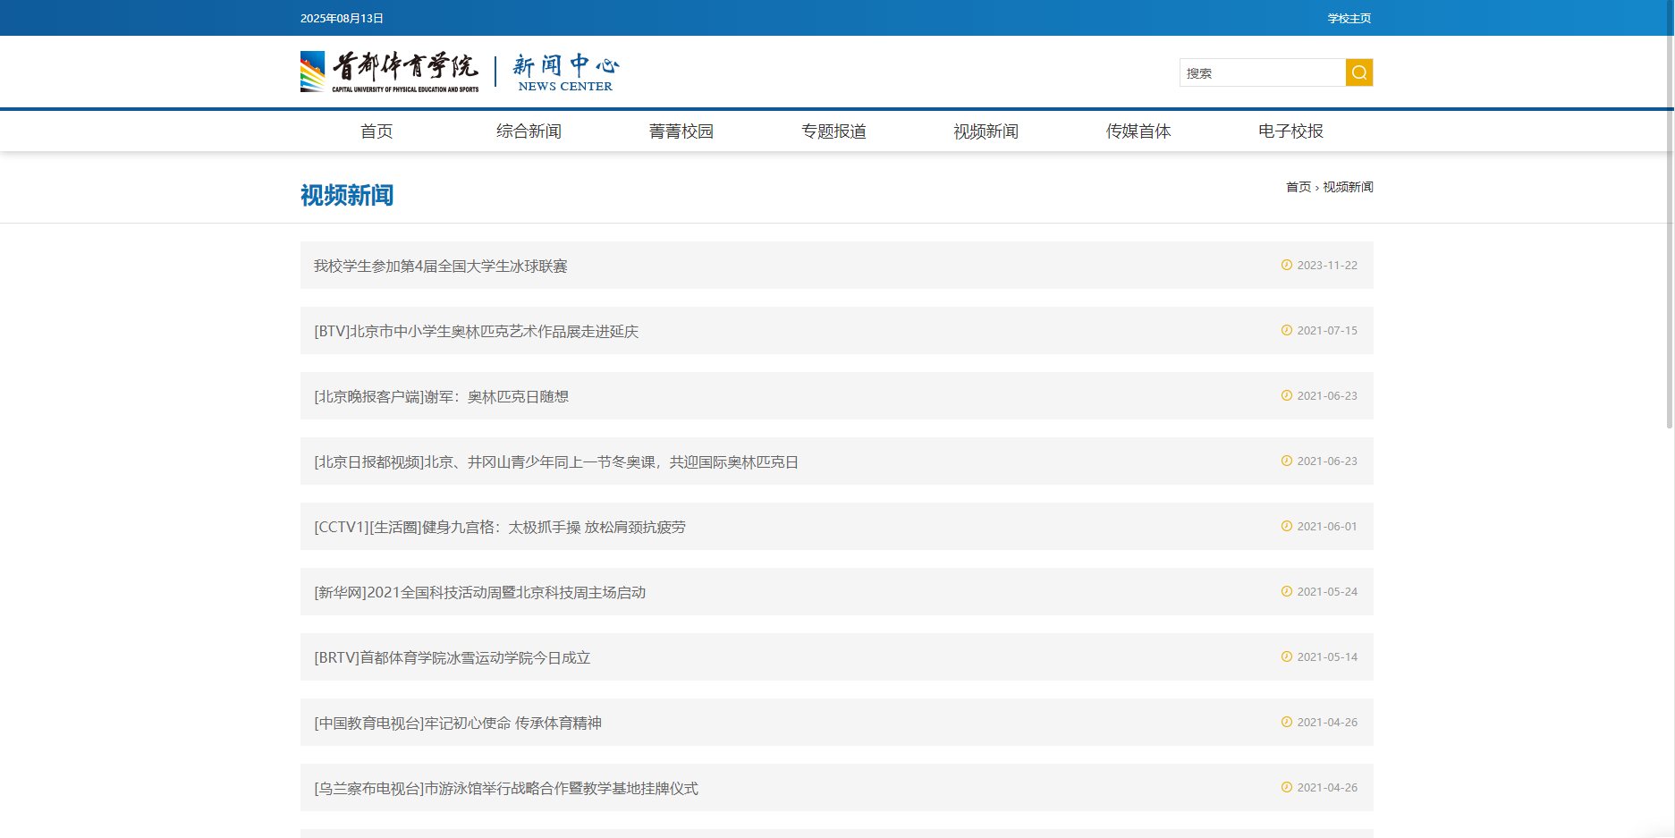Image resolution: width=1675 pixels, height=838 pixels.
Task: Open the 电子校报 navigation item
Action: [1290, 131]
